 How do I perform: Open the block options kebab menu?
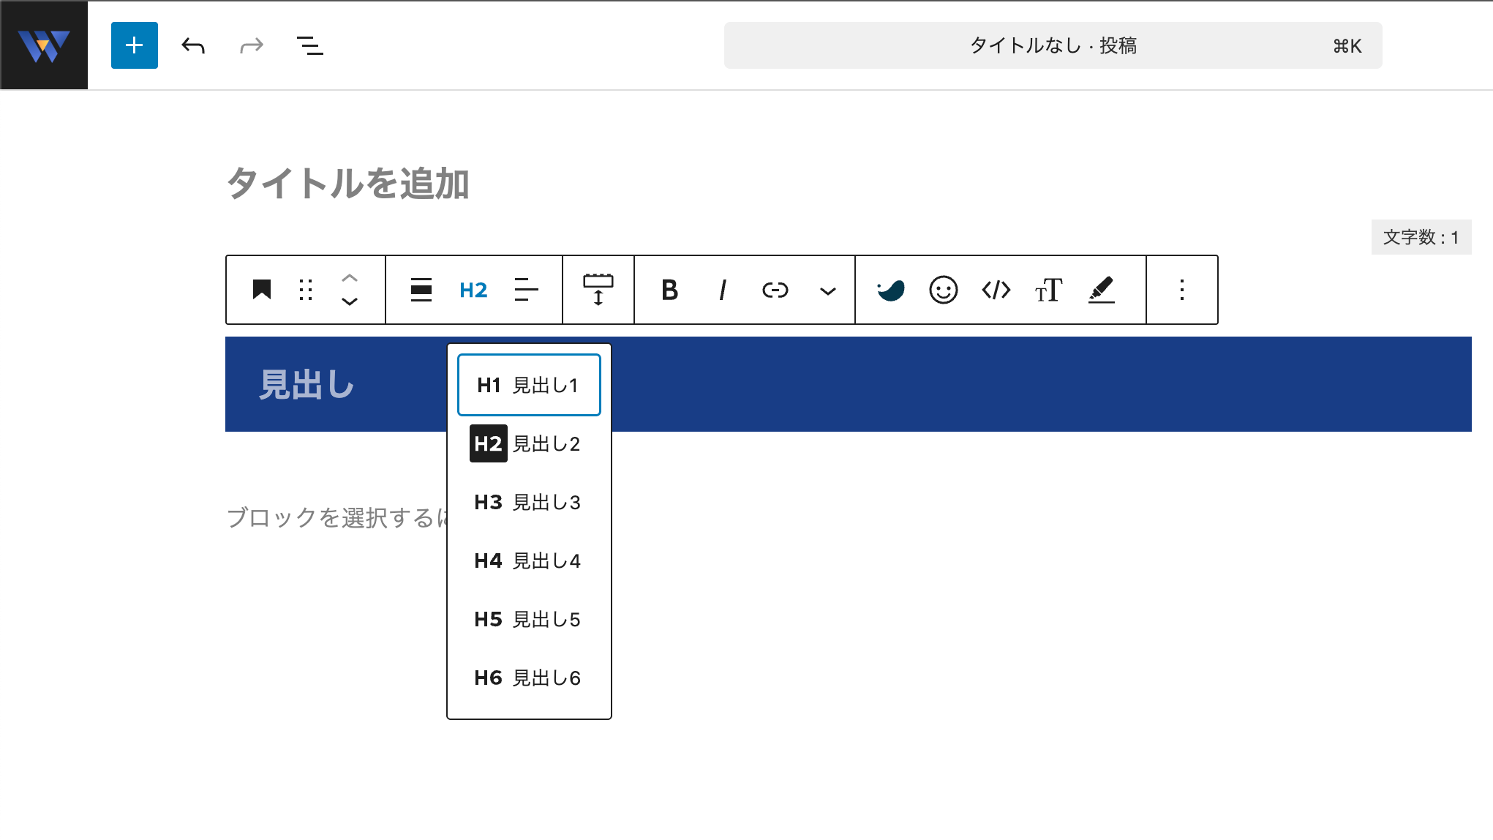tap(1181, 290)
